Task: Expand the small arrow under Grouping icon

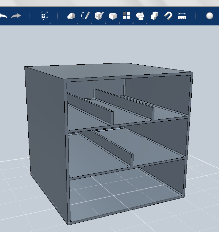Action: [147, 23]
